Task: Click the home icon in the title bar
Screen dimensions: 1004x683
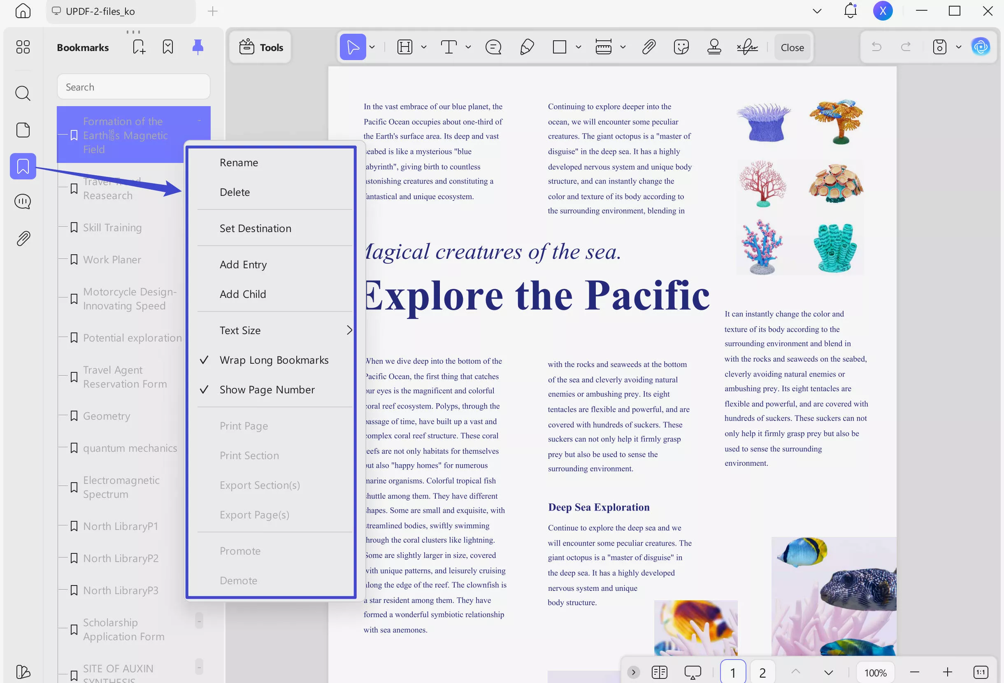Action: (x=23, y=11)
